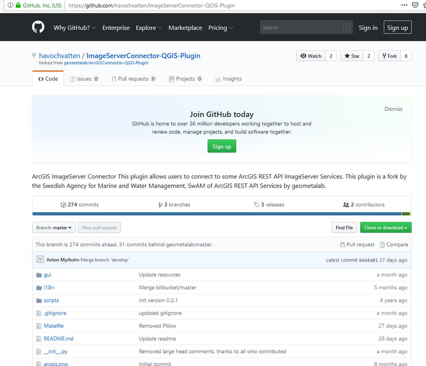Image resolution: width=426 pixels, height=366 pixels.
Task: Click the gui folder icon
Action: point(39,275)
